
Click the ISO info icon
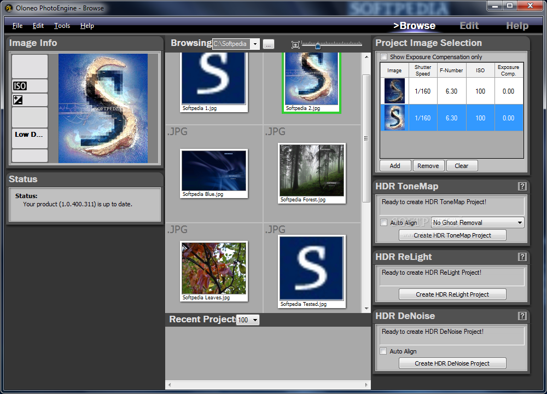point(20,86)
